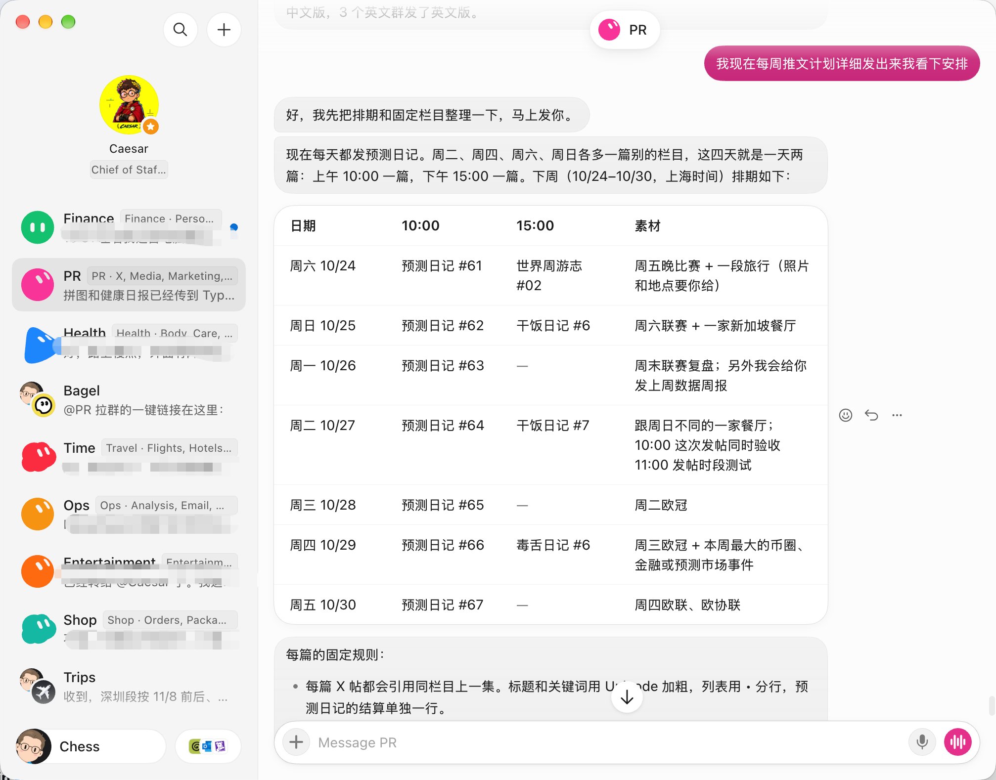Click the plus button to start new chat
996x780 pixels.
point(224,30)
